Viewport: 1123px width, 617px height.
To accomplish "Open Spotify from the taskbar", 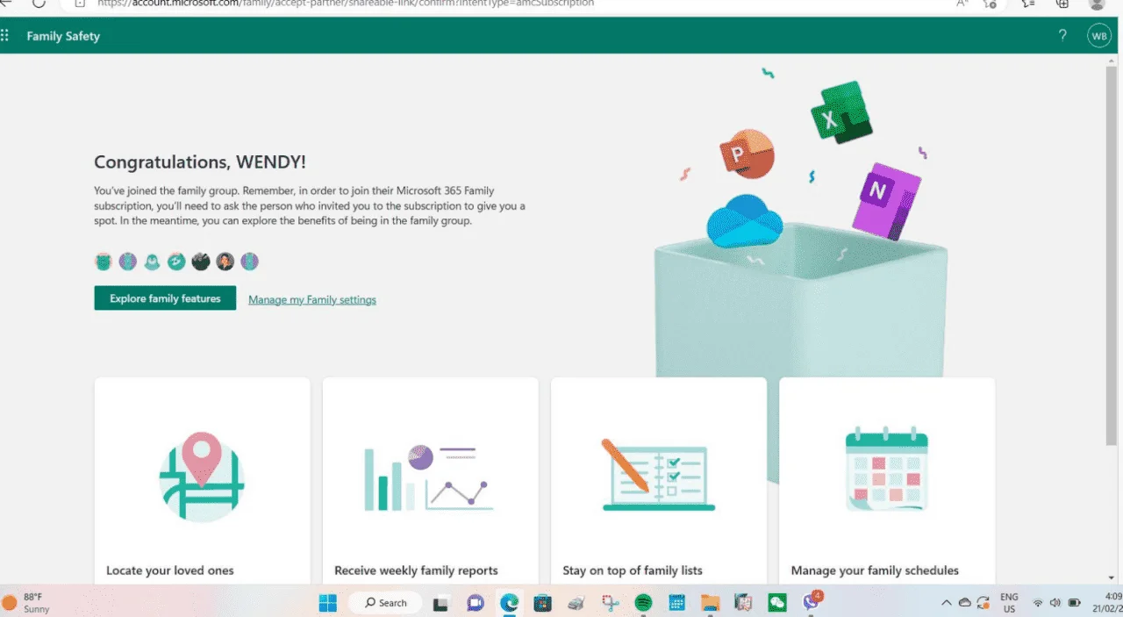I will [x=643, y=603].
